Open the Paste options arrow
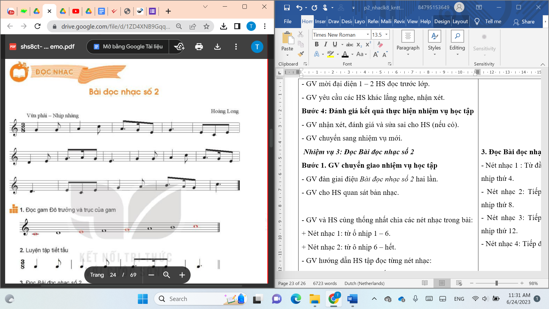The width and height of the screenshot is (549, 309). tap(287, 55)
